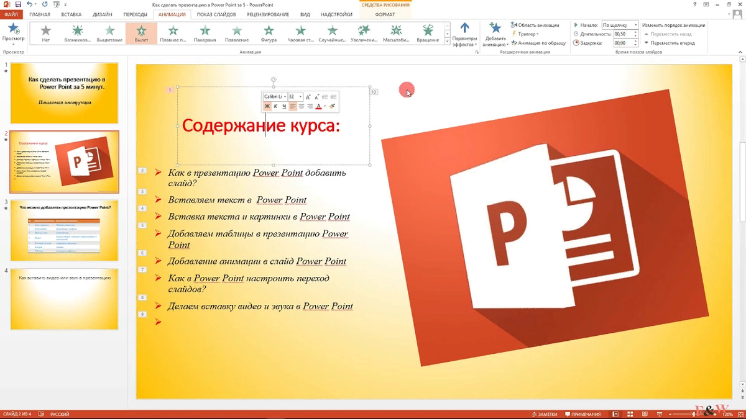Start slideshow from quick access toolbar
The image size is (746, 419).
(x=57, y=4)
